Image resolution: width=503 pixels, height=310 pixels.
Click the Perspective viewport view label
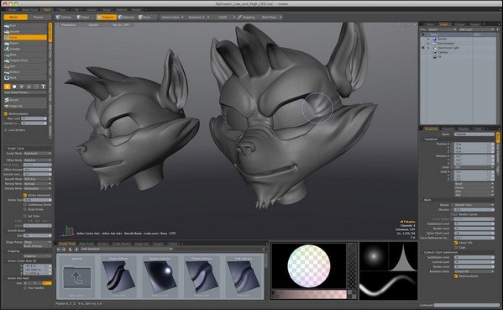[x=68, y=24]
